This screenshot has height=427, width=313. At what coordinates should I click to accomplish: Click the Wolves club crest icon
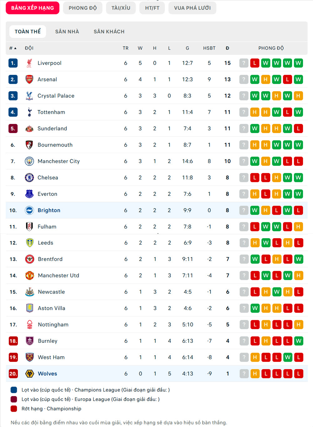(29, 373)
